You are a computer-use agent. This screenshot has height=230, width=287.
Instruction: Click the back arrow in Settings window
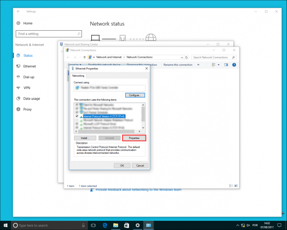[18, 11]
